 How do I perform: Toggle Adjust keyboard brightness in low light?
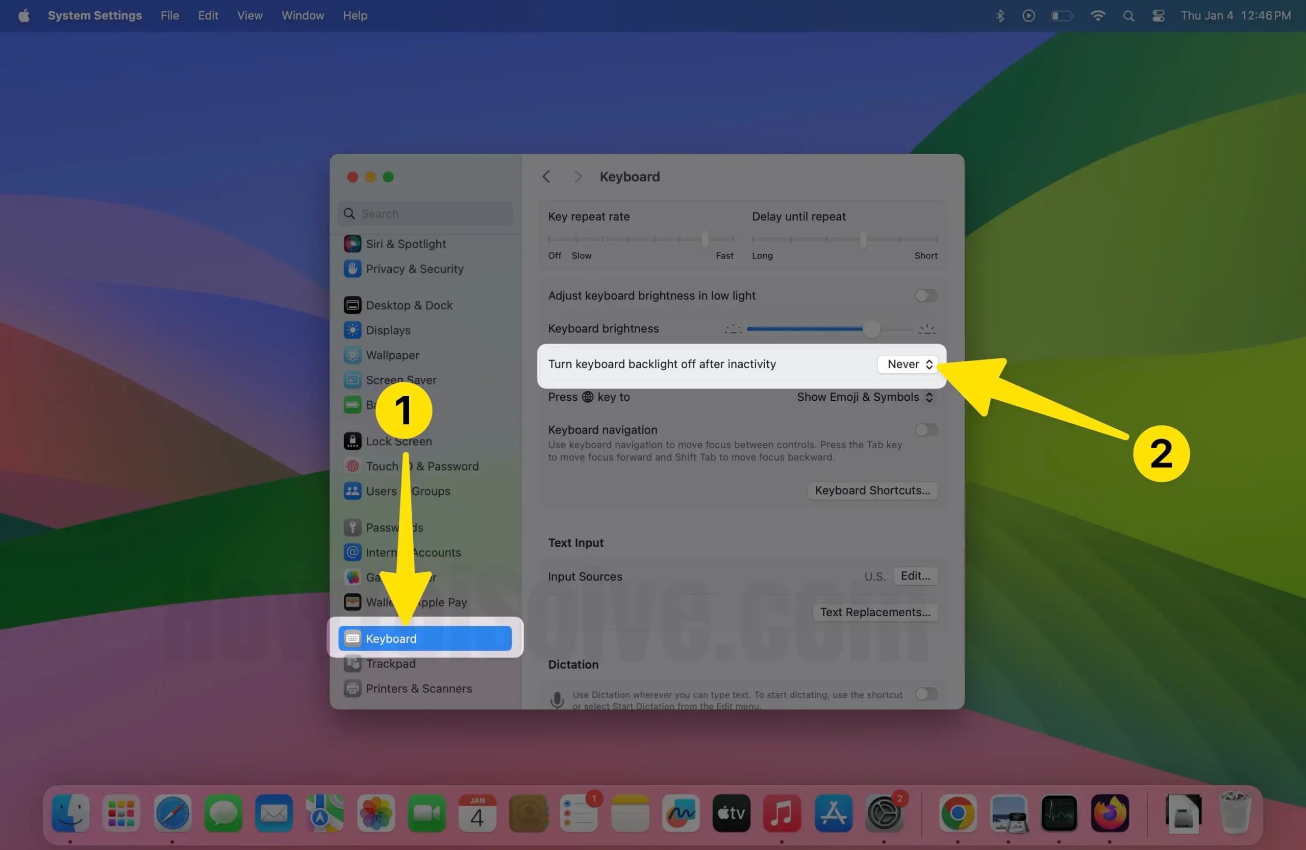click(x=926, y=296)
